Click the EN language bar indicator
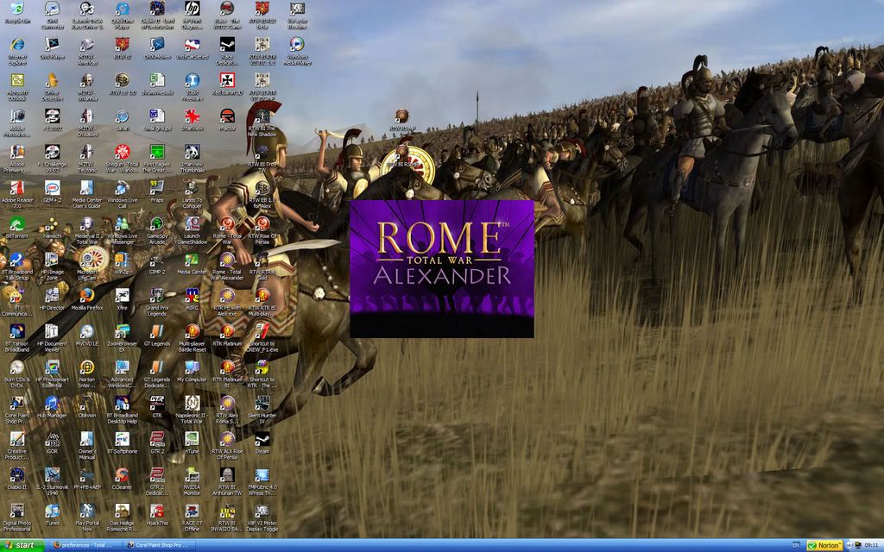The width and height of the screenshot is (884, 552). tap(796, 545)
